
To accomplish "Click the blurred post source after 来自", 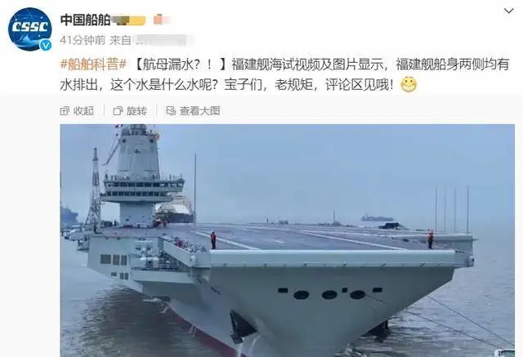I will point(162,40).
